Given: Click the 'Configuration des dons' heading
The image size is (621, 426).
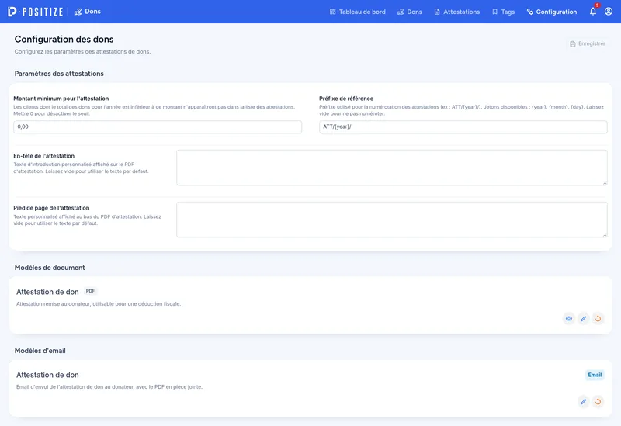Looking at the screenshot, I should point(64,40).
